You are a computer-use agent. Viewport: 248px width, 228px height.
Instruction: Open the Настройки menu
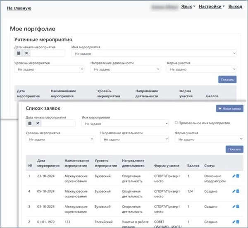click(x=212, y=7)
